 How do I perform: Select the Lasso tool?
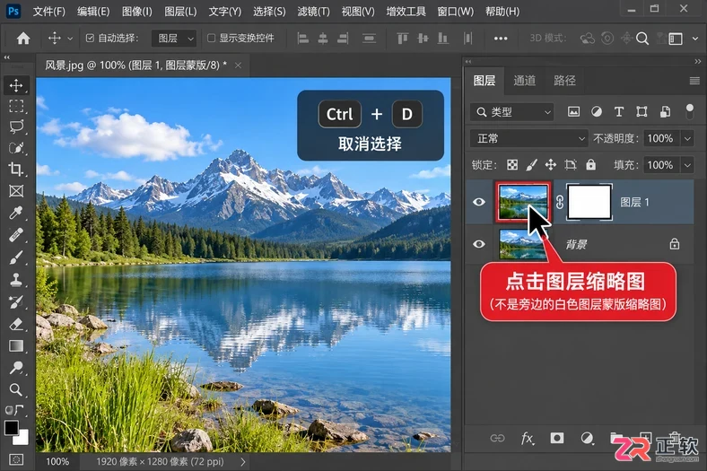16,127
